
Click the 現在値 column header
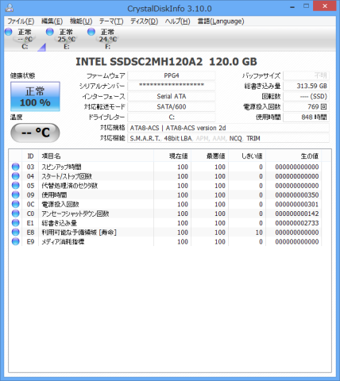pos(172,156)
